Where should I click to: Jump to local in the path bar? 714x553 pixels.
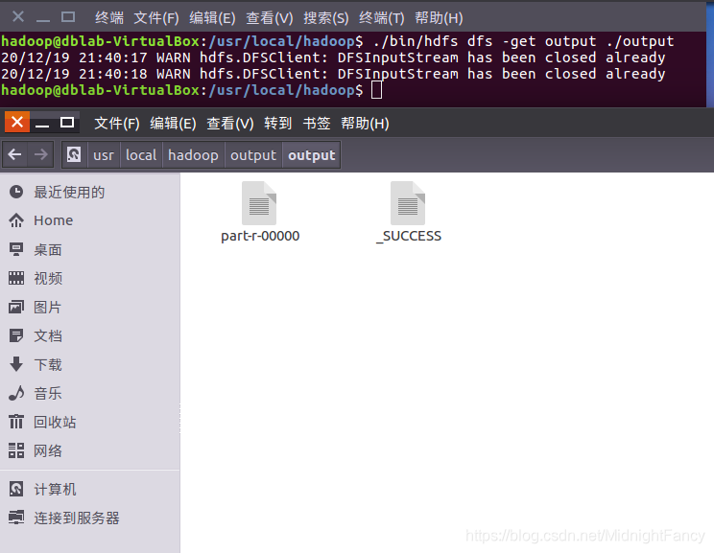tap(141, 155)
